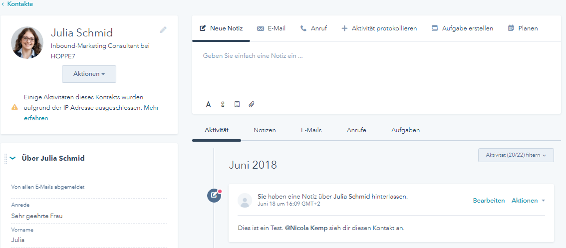Click the document template icon in note toolbar
The width and height of the screenshot is (566, 248).
pyautogui.click(x=237, y=104)
